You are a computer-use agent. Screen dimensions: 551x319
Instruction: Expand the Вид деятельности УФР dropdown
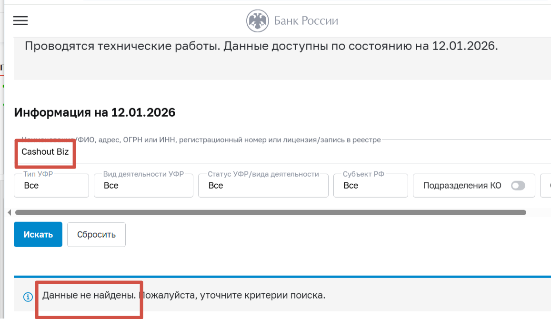(x=143, y=186)
